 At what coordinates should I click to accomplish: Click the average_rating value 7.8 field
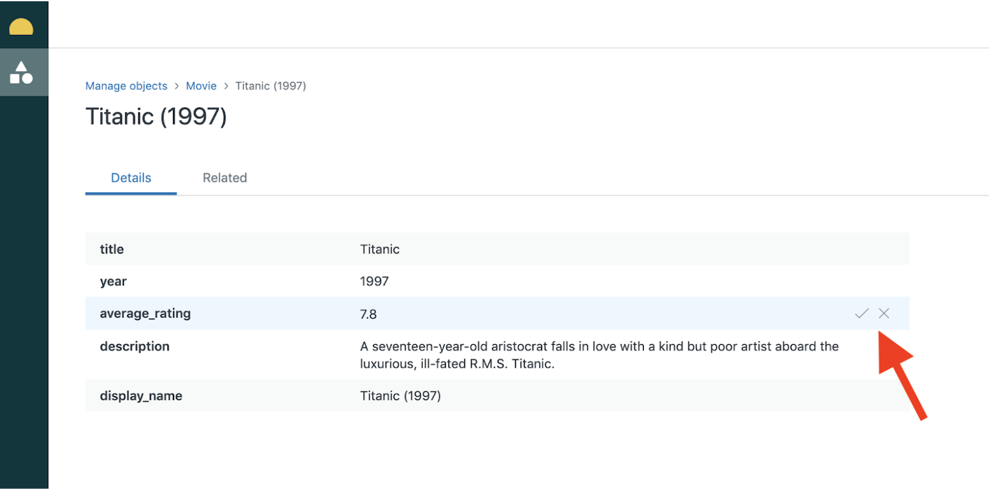pyautogui.click(x=369, y=314)
